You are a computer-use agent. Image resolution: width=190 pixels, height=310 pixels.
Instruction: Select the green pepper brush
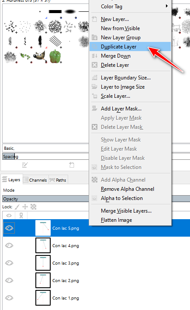[55, 56]
